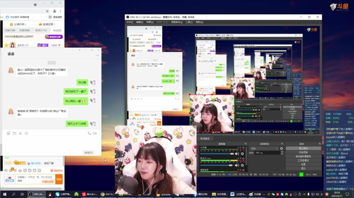The height and width of the screenshot is (198, 354).
Task: Click the send file folder icon in chat
Action: [x=14, y=133]
